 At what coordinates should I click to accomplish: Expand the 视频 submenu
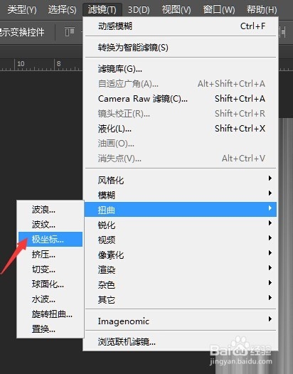[181, 240]
